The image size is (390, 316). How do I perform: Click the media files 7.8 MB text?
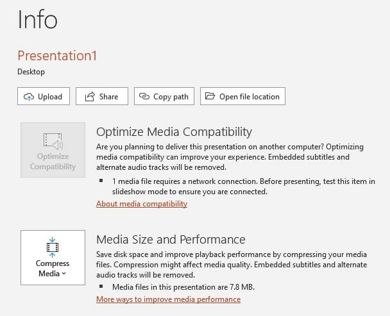[x=182, y=287]
